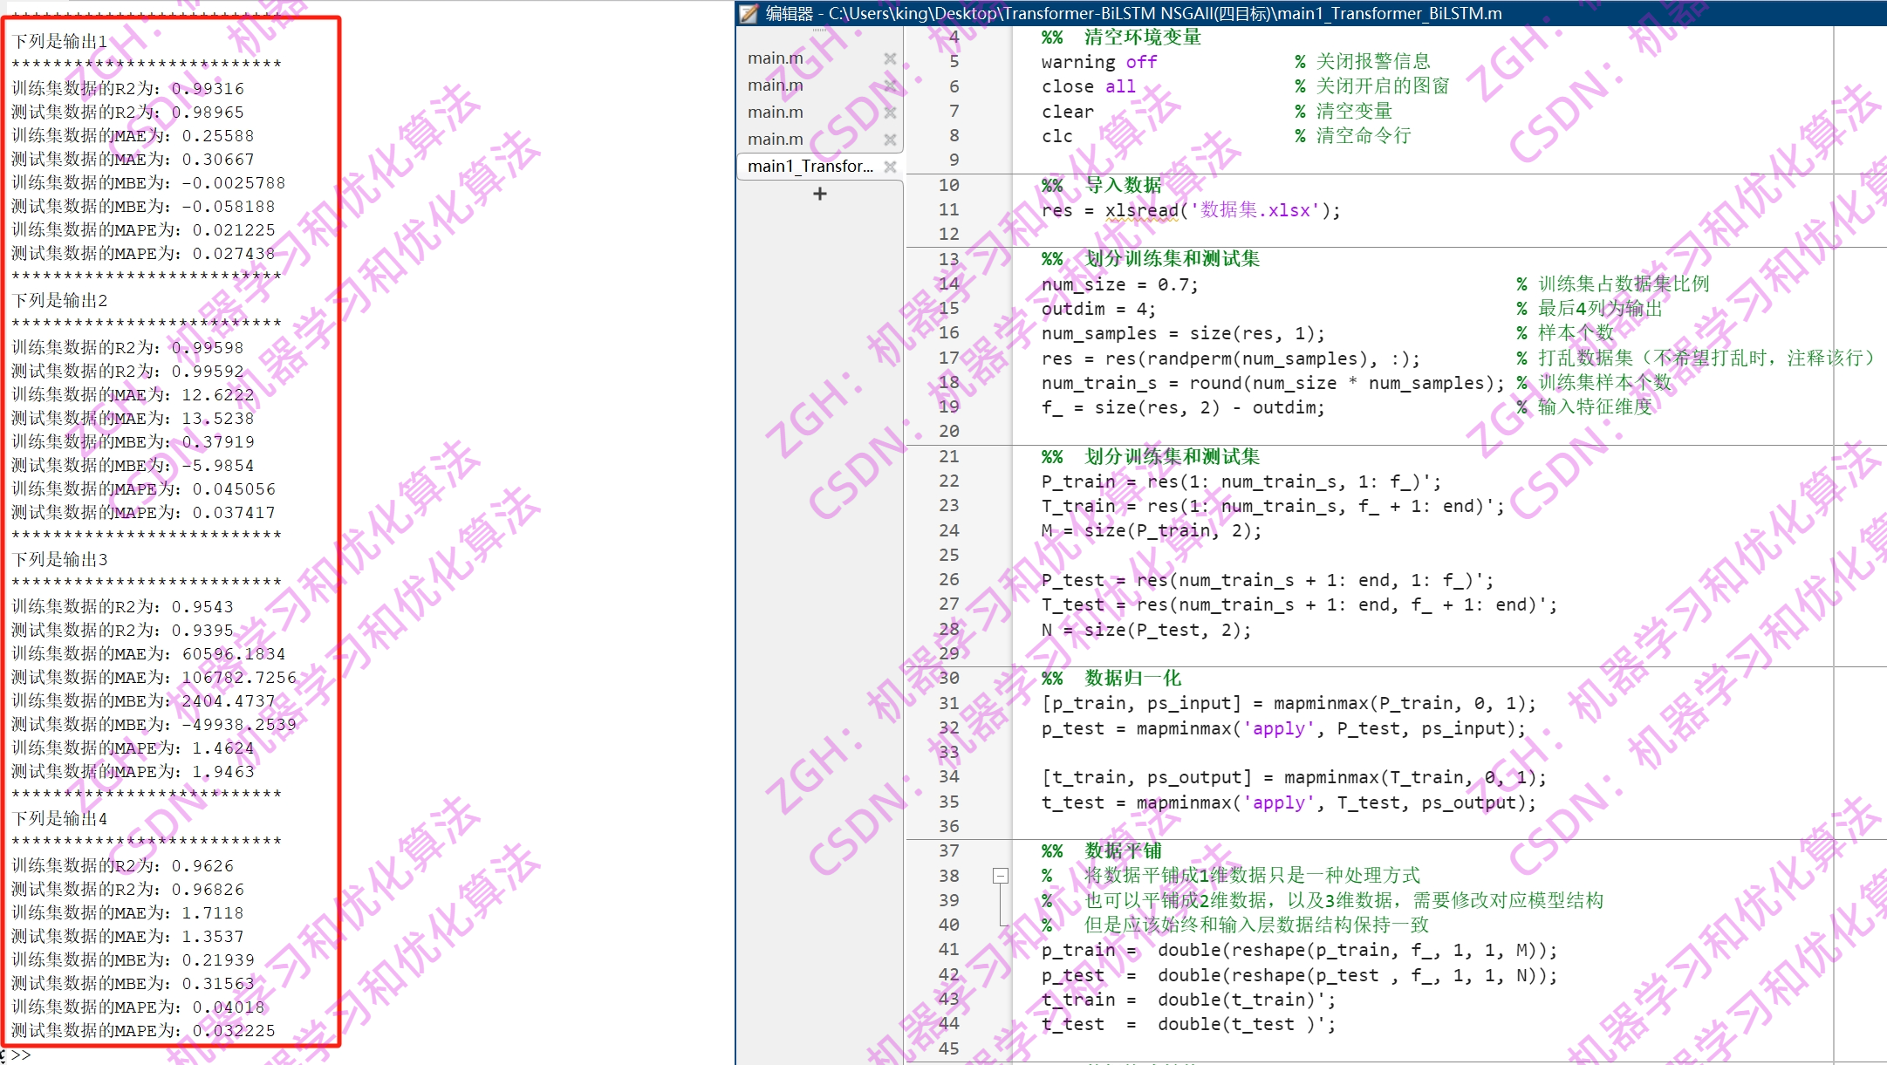The image size is (1887, 1065).
Task: Toggle a breakpoint on line 41
Action: (992, 950)
